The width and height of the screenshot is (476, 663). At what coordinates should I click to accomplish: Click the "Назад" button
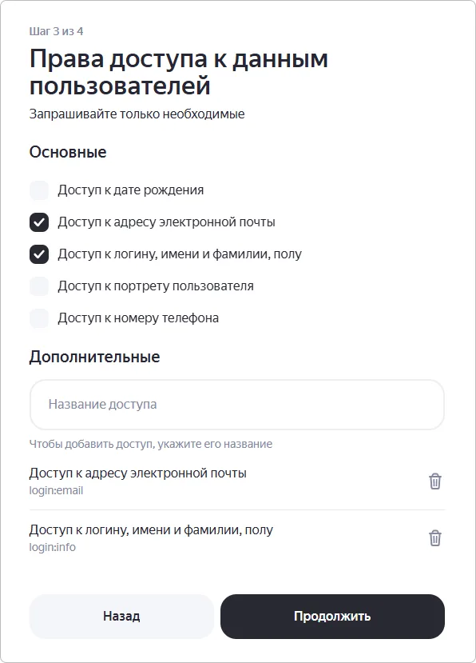(121, 616)
